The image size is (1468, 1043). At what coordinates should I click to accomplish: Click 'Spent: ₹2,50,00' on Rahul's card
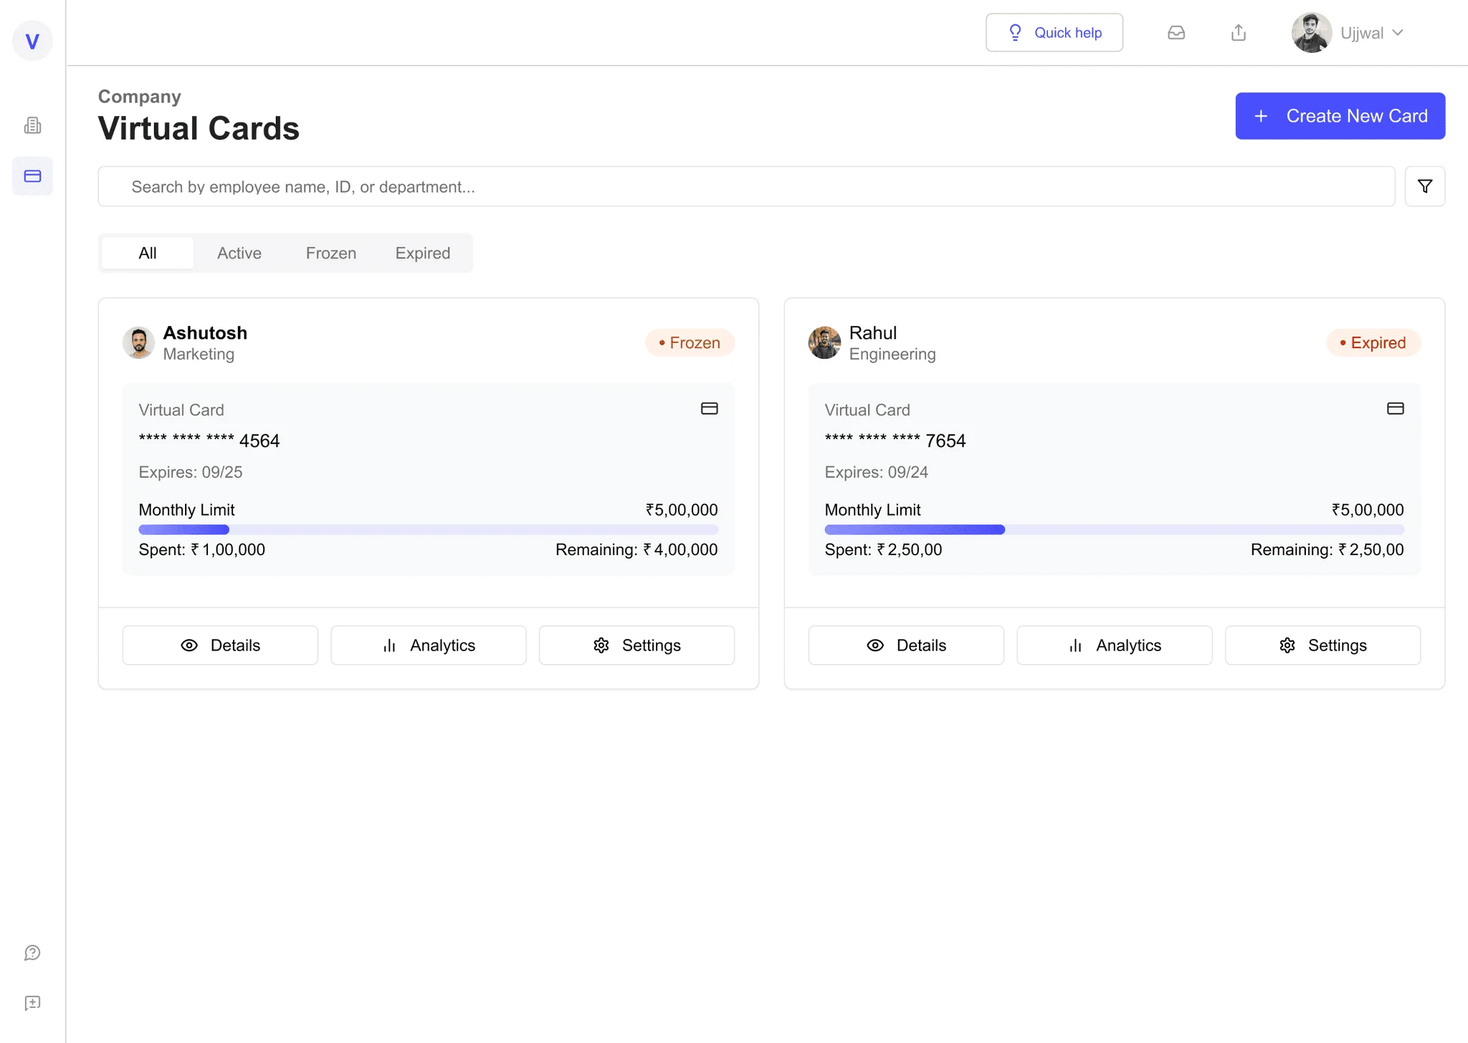884,550
